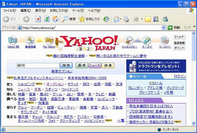Open the カレンダー link
This screenshot has width=197, height=133.
(x=135, y=88)
